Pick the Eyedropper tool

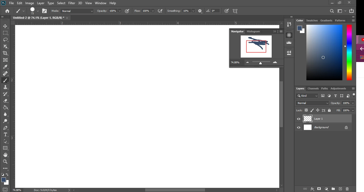pyautogui.click(x=5, y=67)
